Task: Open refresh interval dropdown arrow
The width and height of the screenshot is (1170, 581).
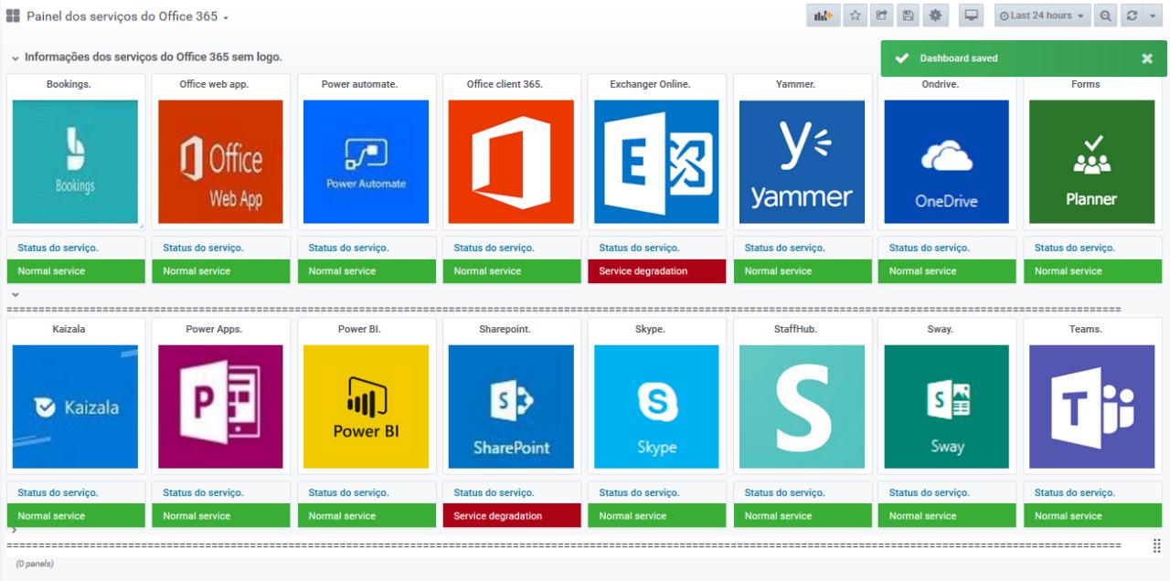Action: pyautogui.click(x=1152, y=16)
